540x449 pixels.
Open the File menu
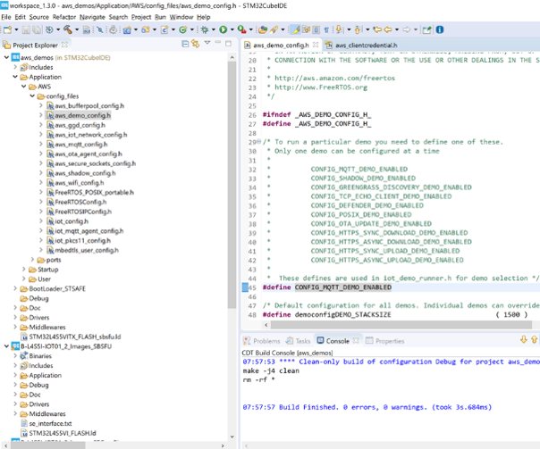pyautogui.click(x=6, y=17)
